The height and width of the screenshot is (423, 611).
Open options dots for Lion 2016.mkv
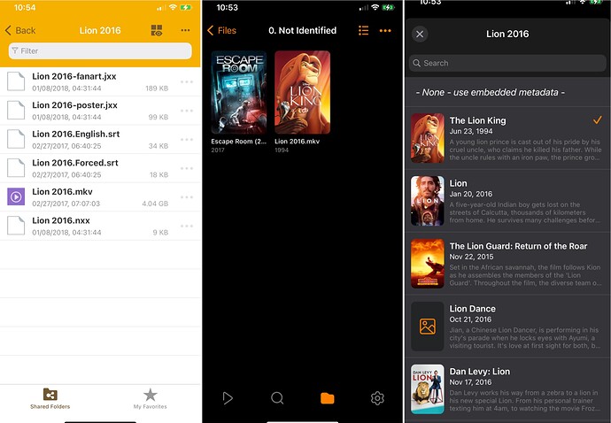(187, 197)
